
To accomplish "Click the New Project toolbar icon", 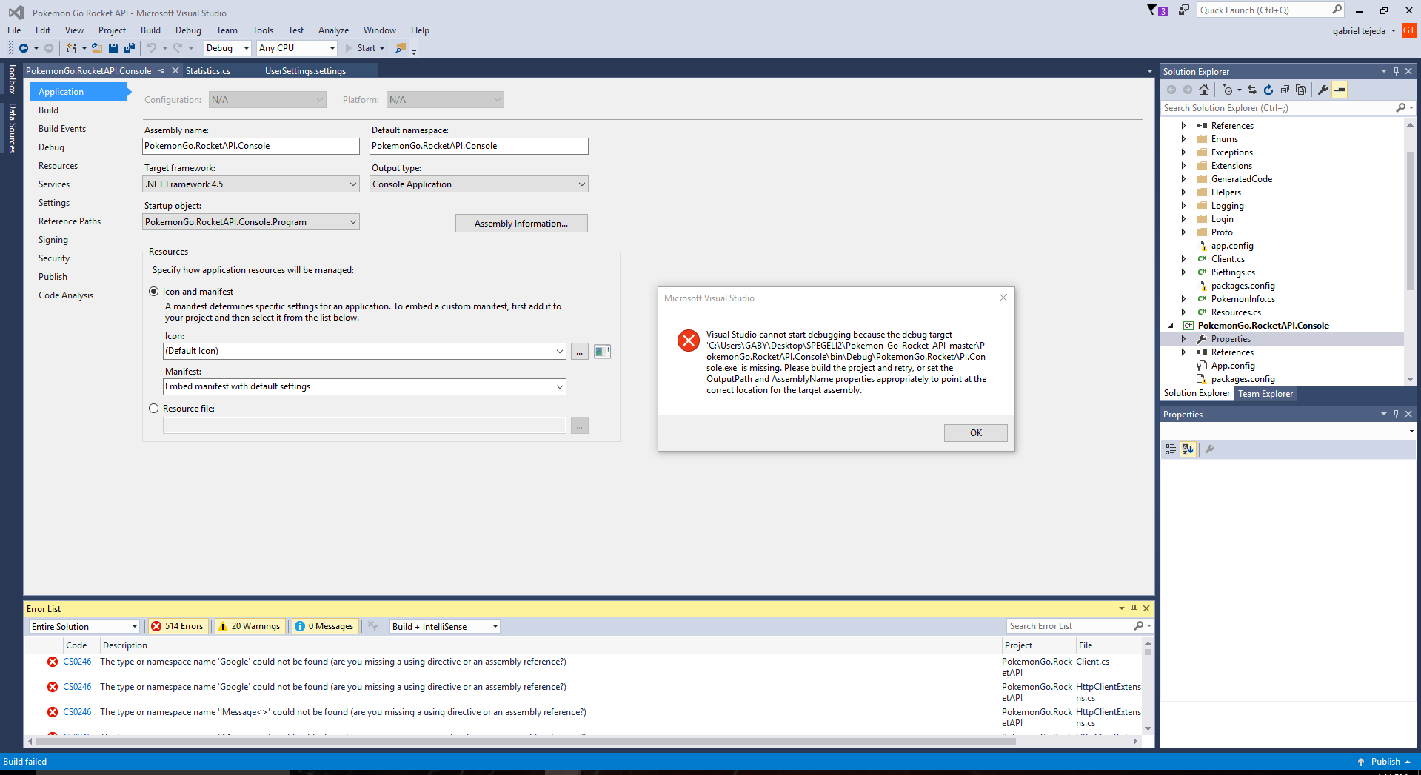I will (71, 48).
